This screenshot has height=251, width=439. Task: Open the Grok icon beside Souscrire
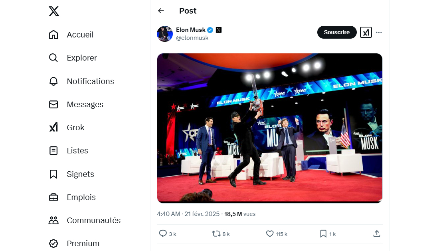[366, 32]
